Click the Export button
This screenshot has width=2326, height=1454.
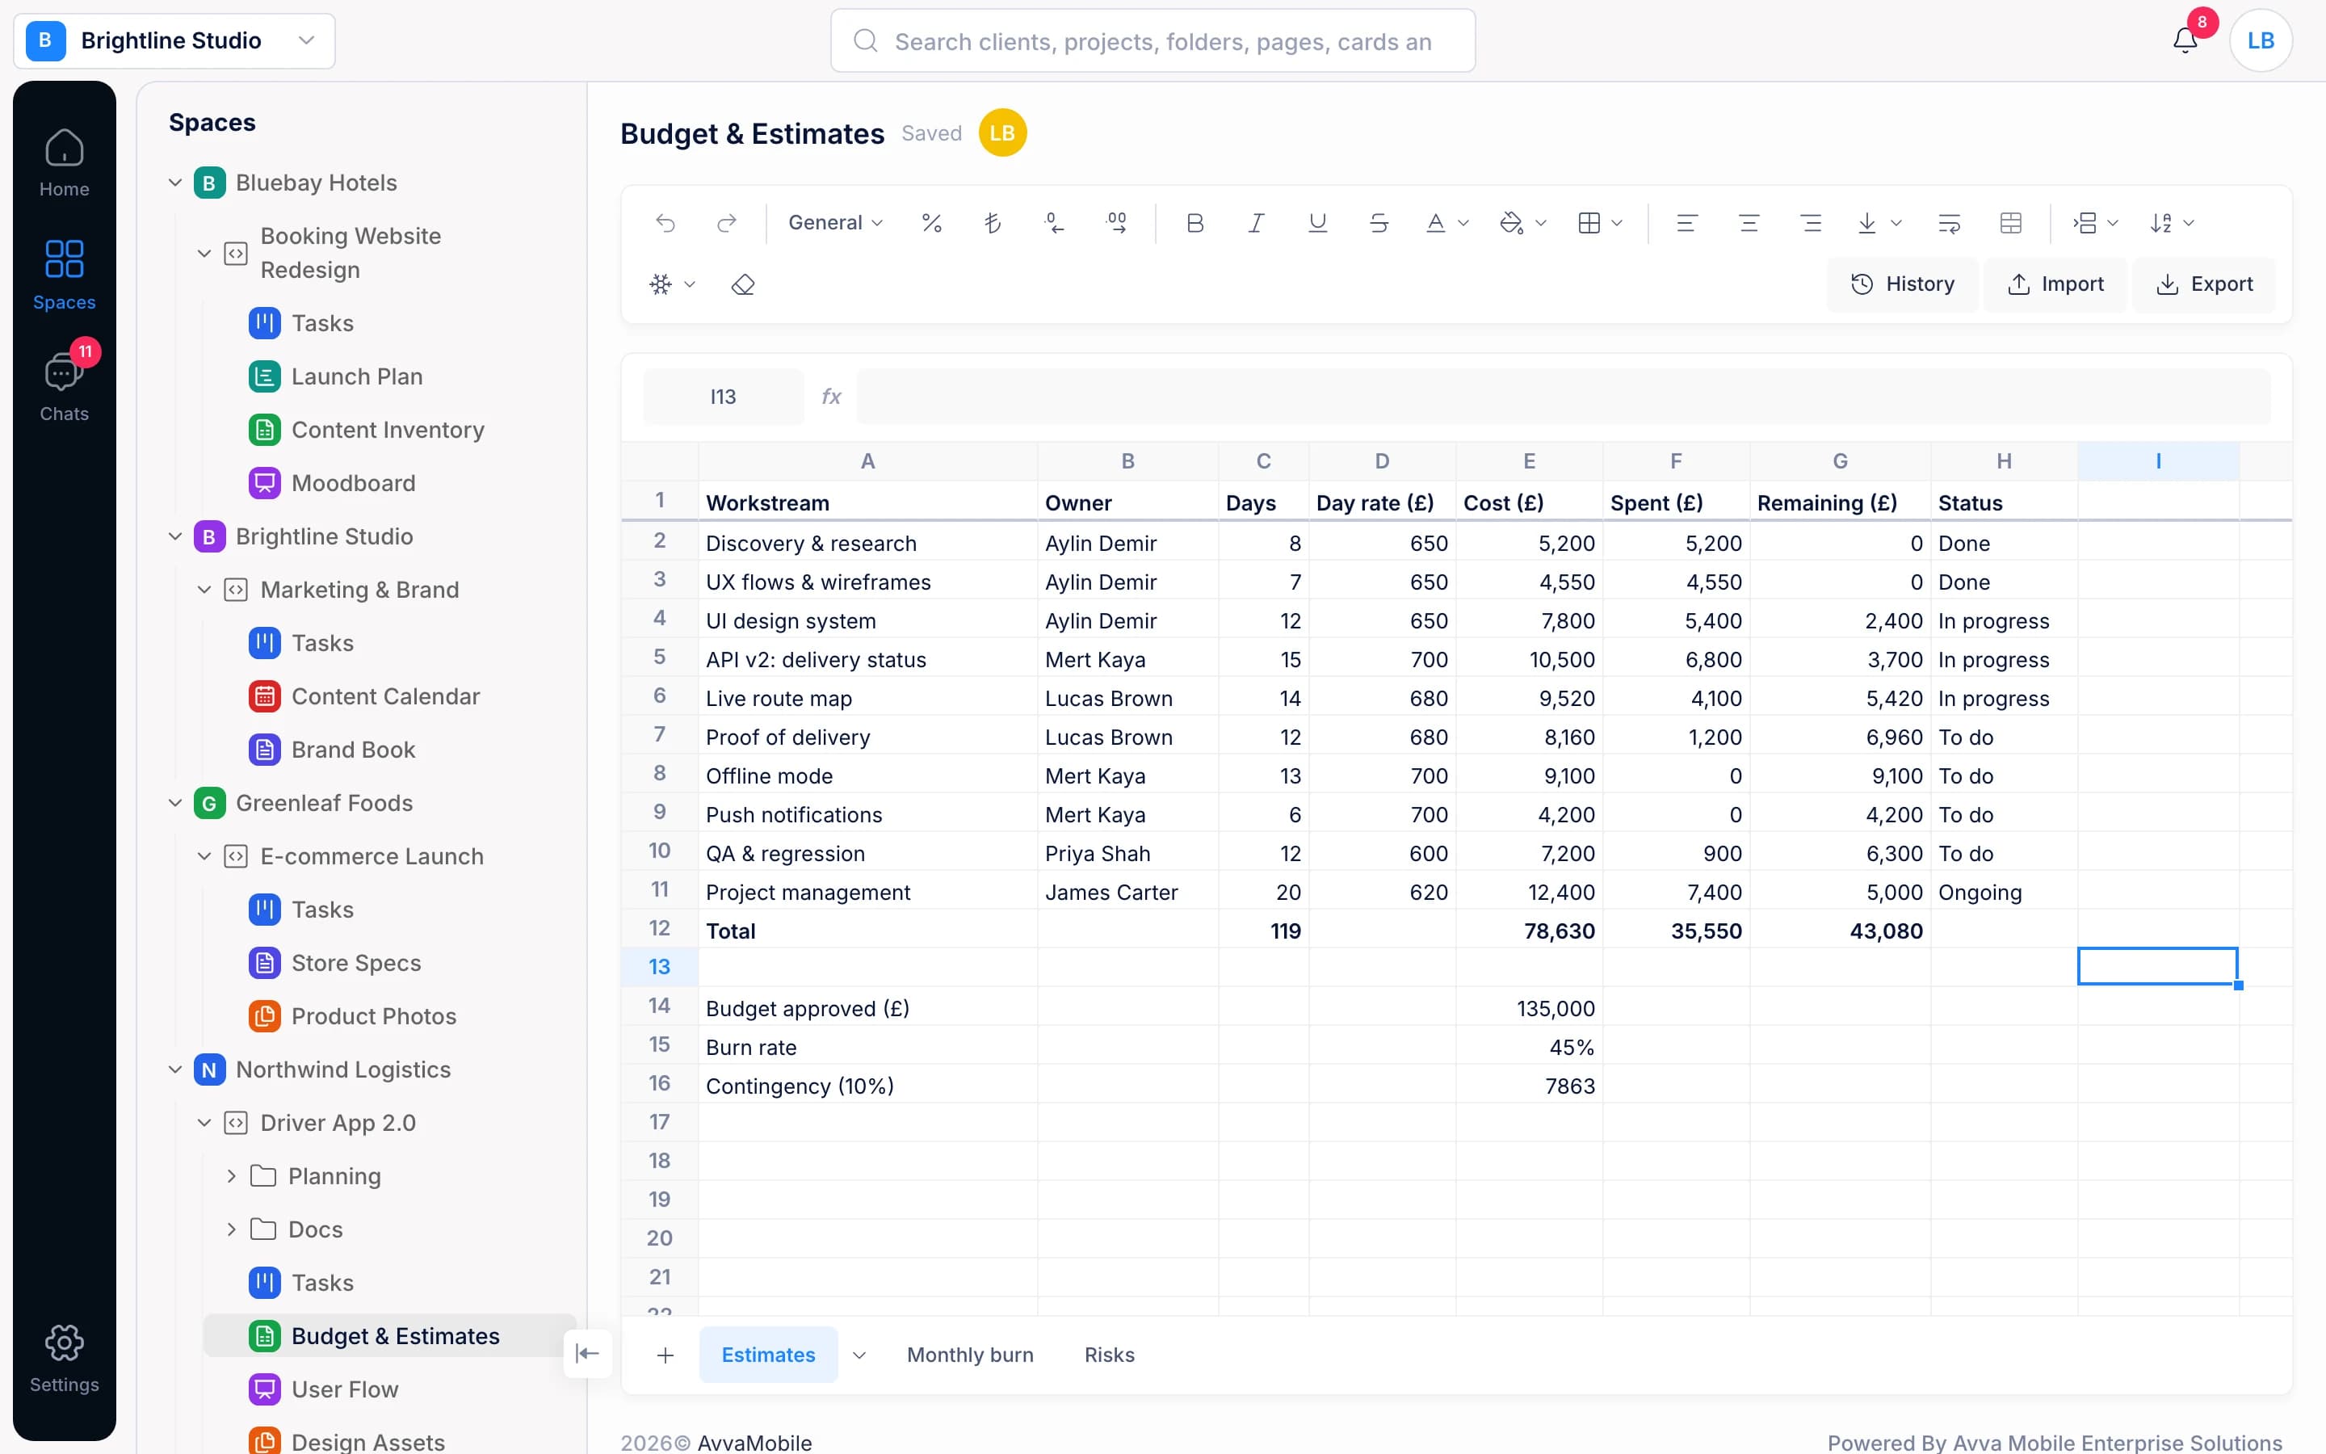click(2204, 284)
